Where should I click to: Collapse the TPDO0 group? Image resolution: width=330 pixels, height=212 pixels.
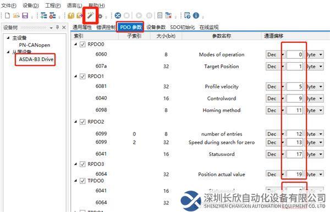tap(76, 181)
